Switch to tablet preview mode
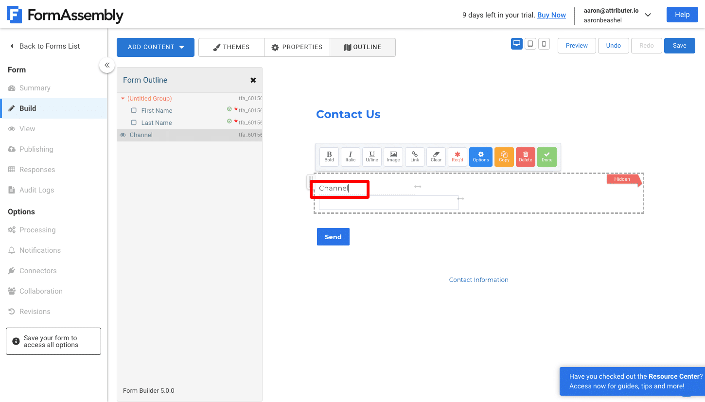705x402 pixels. [x=530, y=43]
